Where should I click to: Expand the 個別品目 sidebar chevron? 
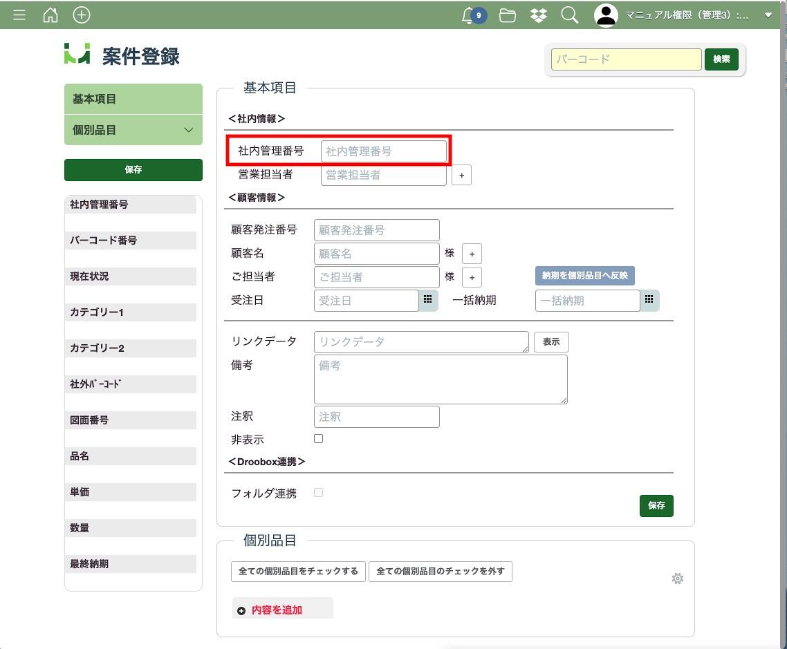click(x=188, y=130)
